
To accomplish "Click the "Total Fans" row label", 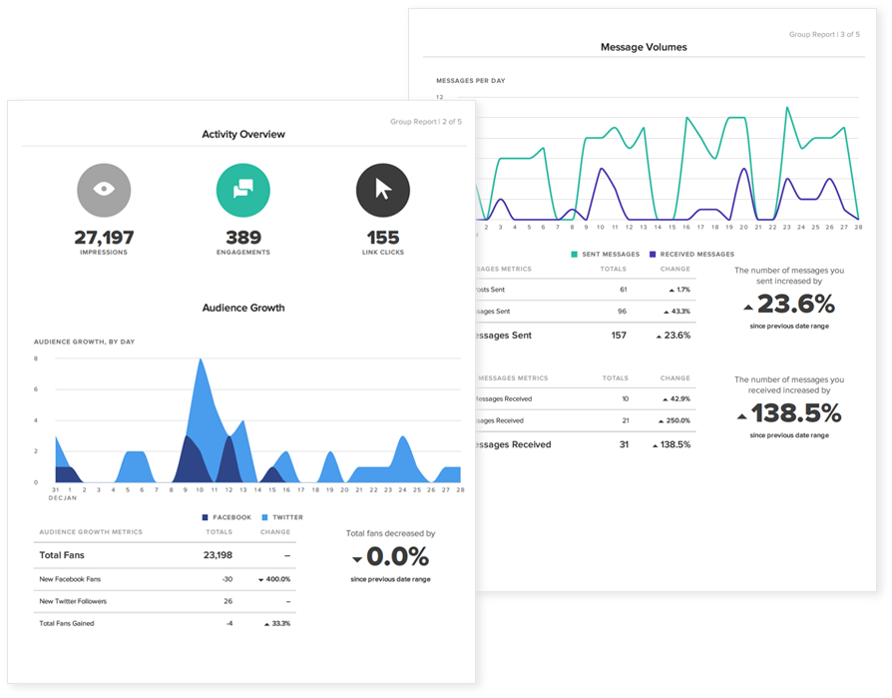I will pos(62,555).
